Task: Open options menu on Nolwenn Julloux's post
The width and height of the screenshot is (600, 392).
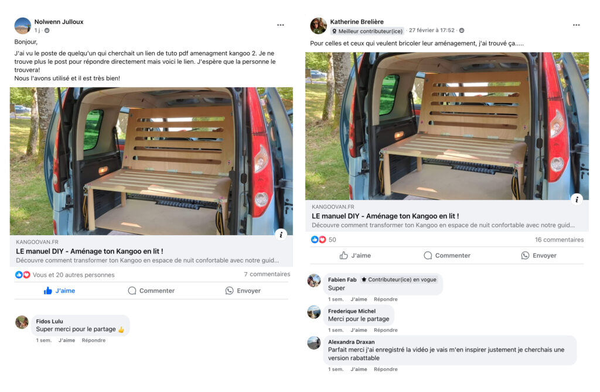Action: coord(281,25)
